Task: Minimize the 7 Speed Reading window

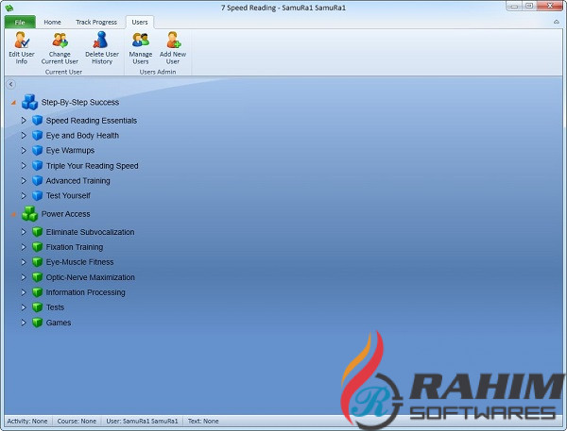Action: tap(514, 7)
